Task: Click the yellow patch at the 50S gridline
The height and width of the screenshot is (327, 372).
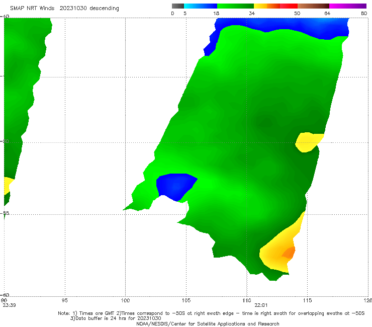Action: point(309,142)
